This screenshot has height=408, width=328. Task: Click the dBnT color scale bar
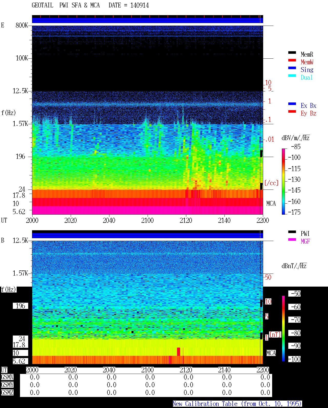(283, 329)
